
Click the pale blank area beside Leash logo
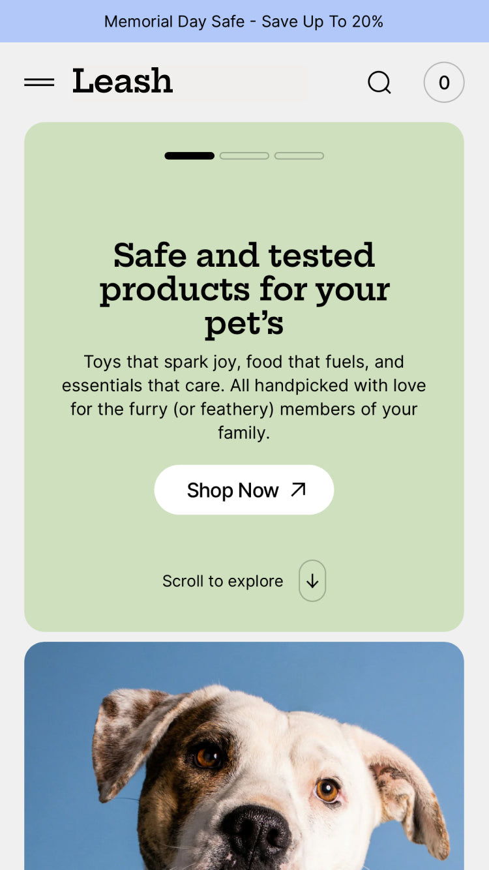(241, 82)
